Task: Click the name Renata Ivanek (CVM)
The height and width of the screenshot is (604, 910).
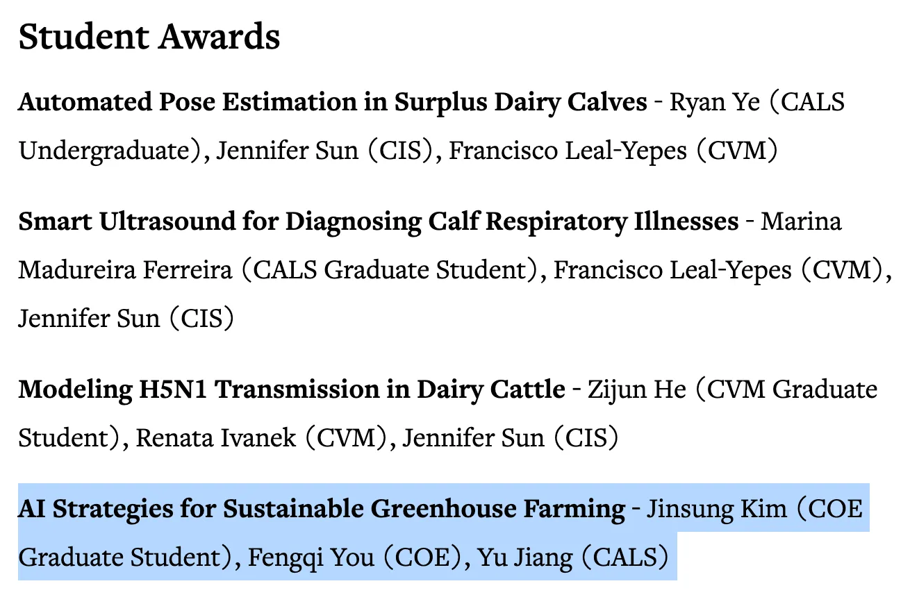Action: coord(261,437)
